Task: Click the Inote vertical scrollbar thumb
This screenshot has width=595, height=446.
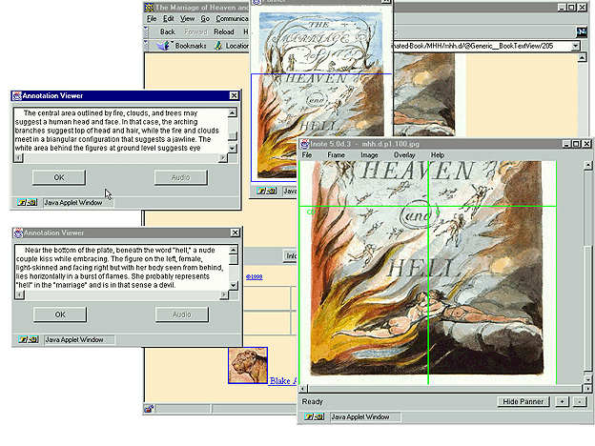Action: click(587, 308)
